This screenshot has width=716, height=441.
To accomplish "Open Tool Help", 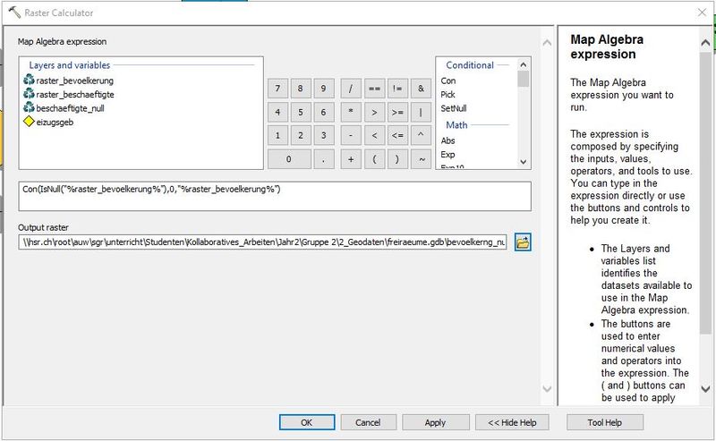I will [x=604, y=422].
